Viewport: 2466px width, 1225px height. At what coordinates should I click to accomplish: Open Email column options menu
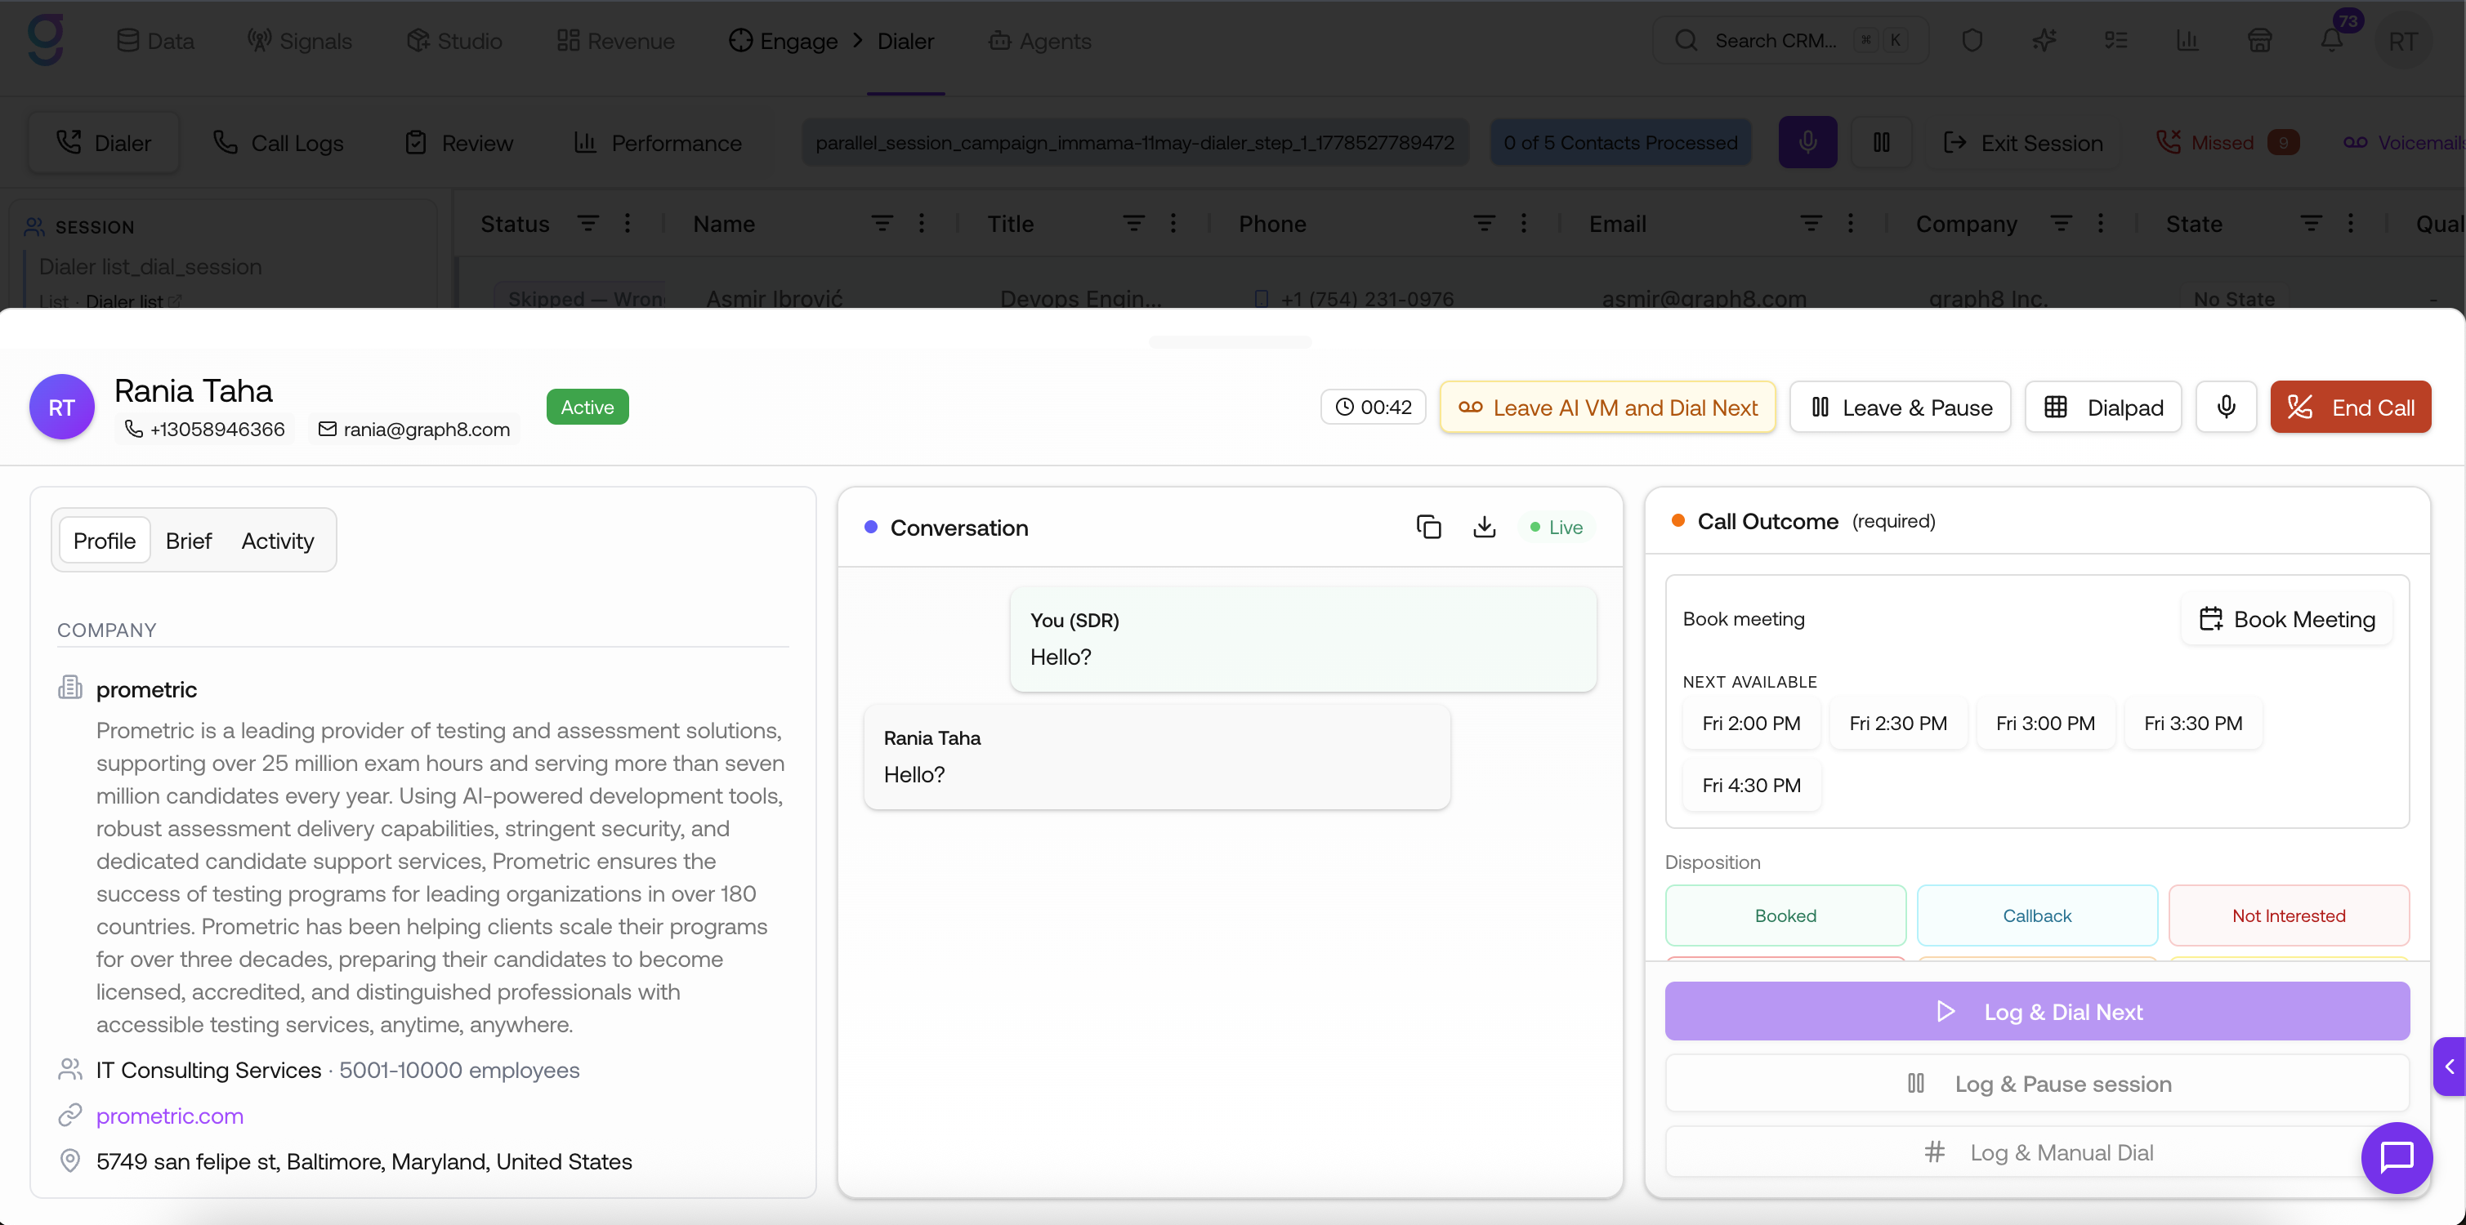[1852, 223]
